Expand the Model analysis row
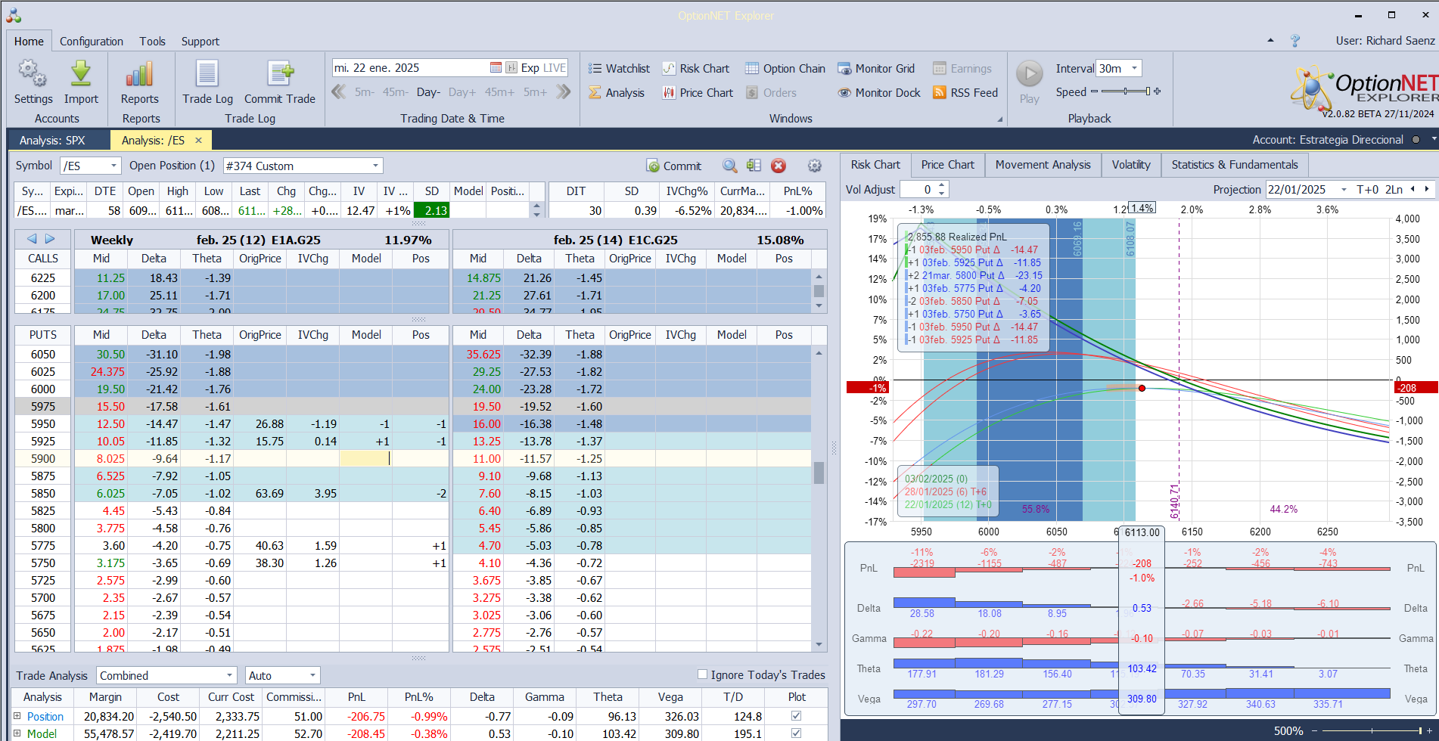 pyautogui.click(x=17, y=733)
